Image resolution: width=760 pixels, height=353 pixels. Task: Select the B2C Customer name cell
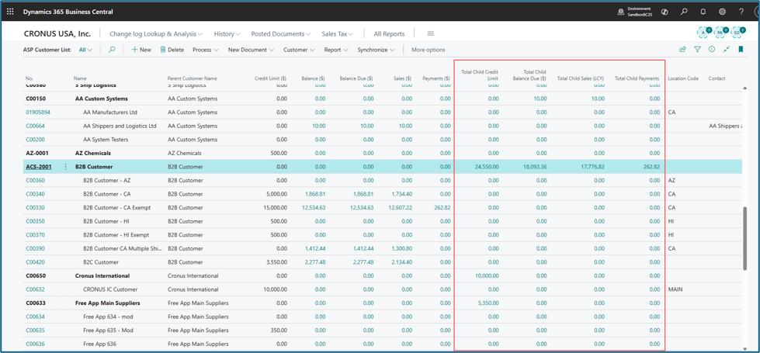(x=101, y=262)
